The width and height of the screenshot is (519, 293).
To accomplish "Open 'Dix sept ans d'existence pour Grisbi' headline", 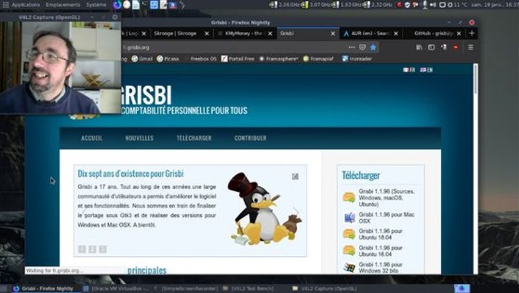I will click(131, 173).
